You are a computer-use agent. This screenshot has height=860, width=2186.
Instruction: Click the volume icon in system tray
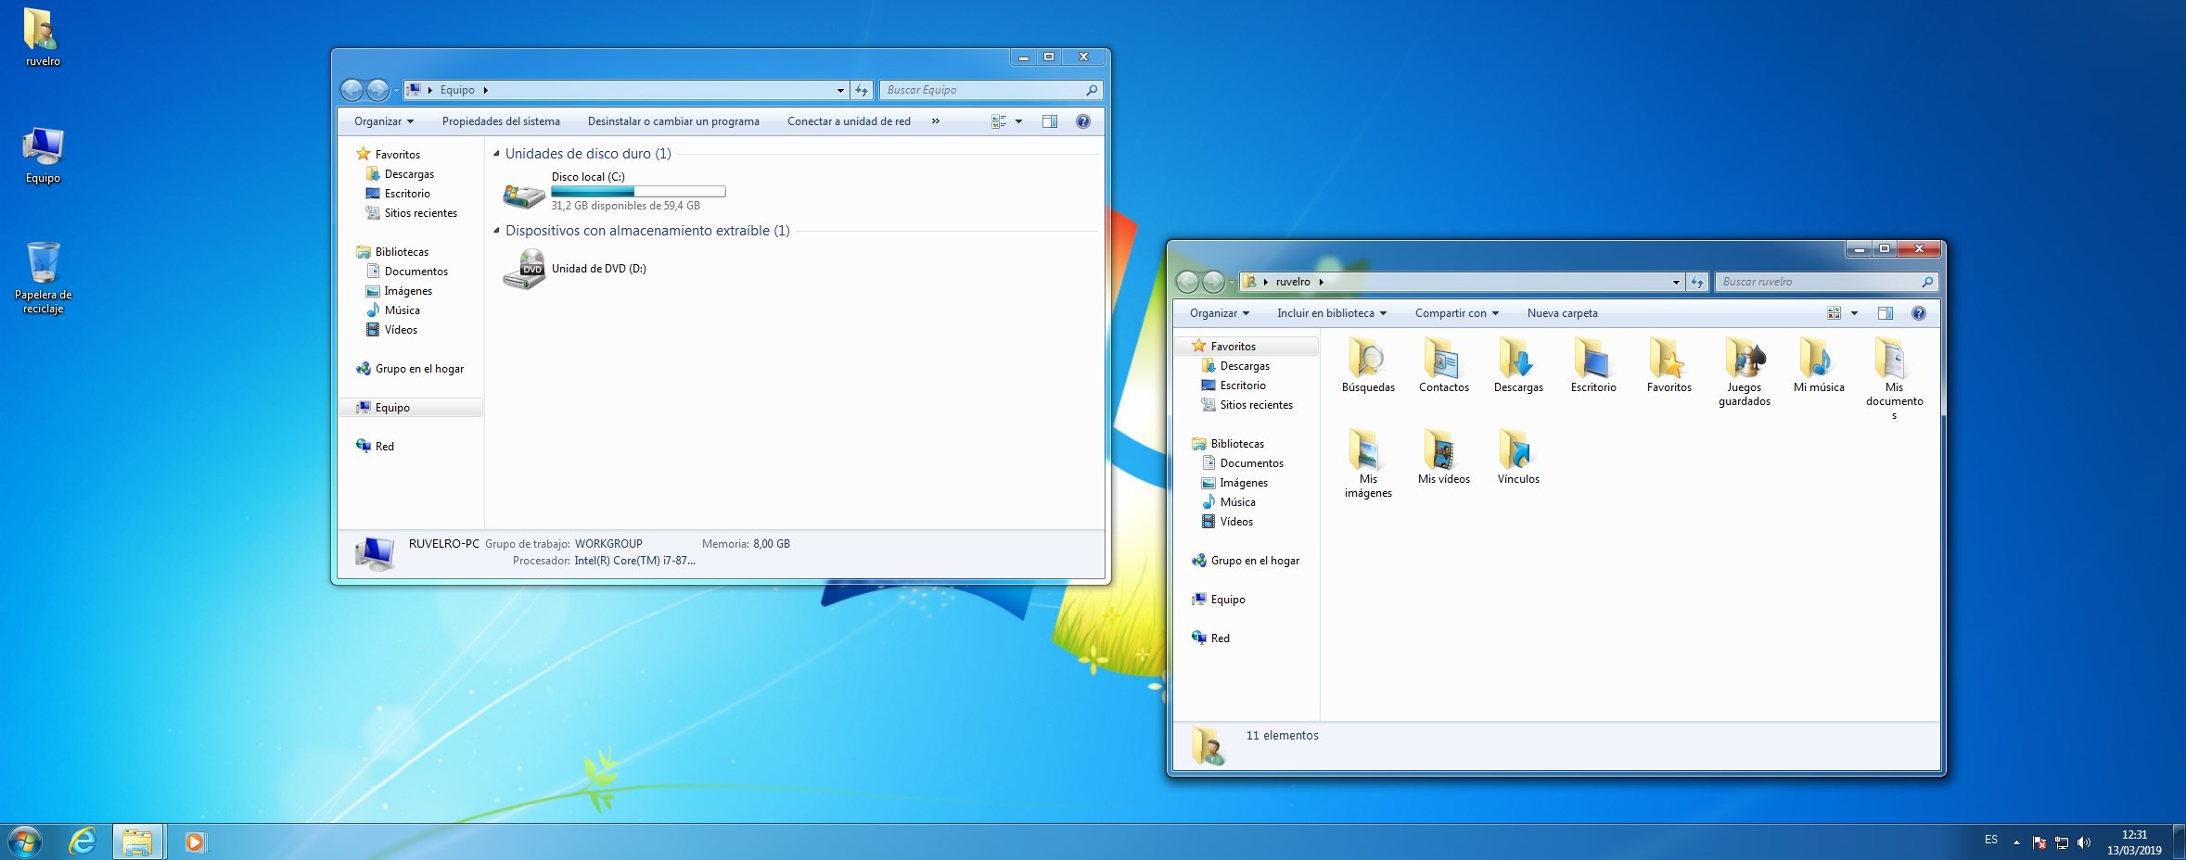2084,842
